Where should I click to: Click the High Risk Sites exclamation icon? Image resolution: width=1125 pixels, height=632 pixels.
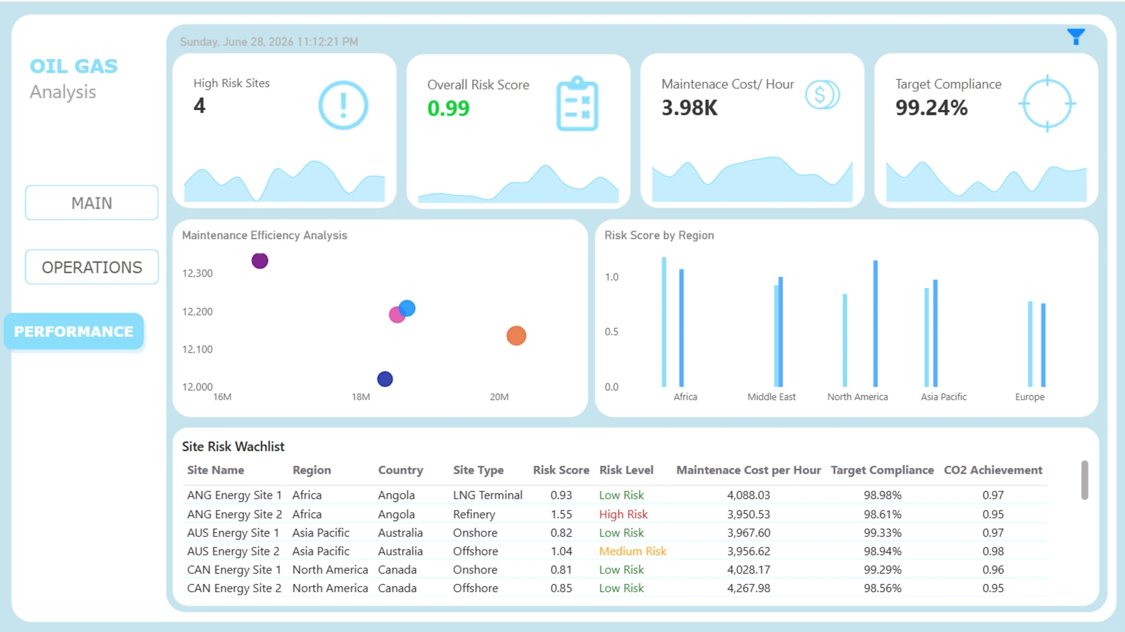(343, 105)
